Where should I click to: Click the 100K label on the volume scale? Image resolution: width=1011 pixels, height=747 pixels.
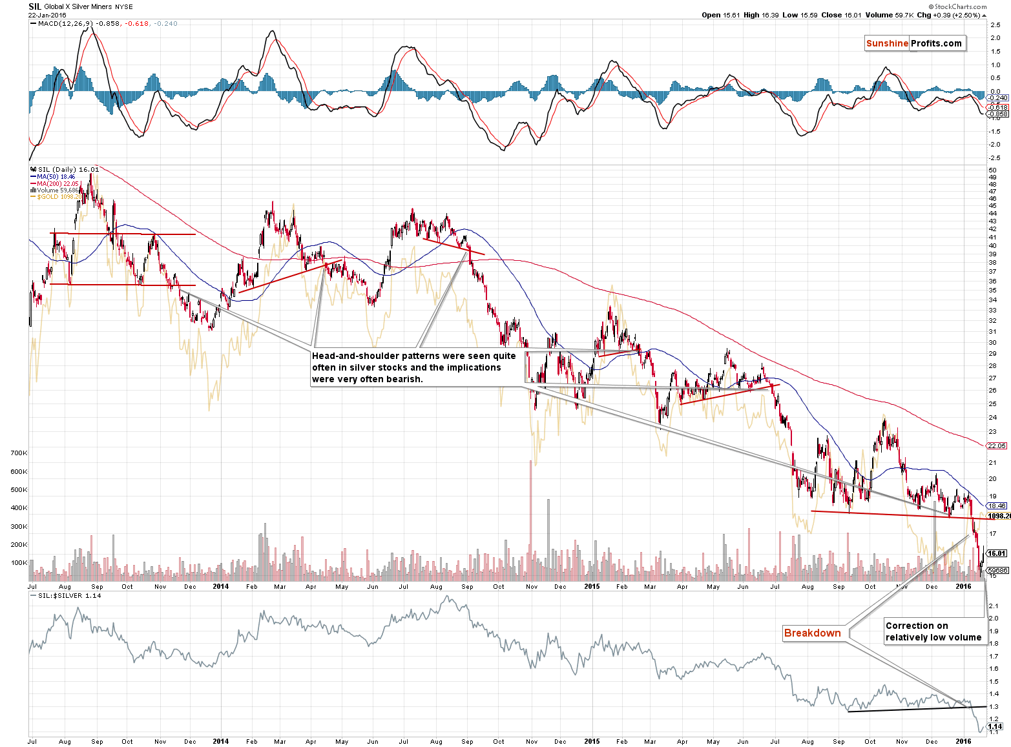coord(19,563)
